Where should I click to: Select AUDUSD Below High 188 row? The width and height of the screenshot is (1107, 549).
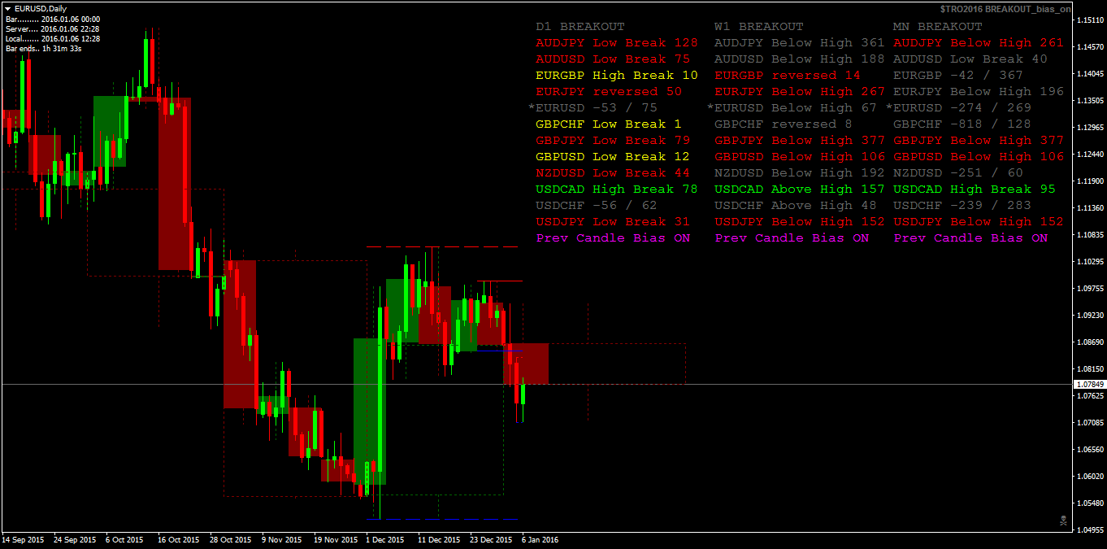[x=800, y=59]
